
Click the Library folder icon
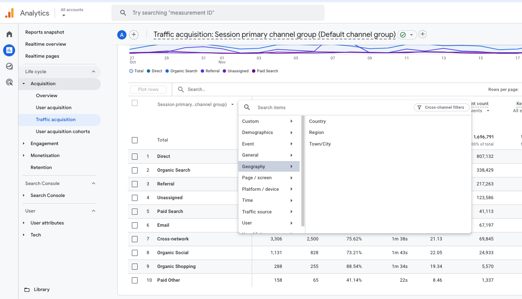tap(27, 290)
